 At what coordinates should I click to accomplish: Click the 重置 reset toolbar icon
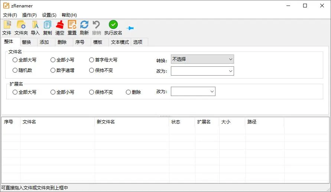(72, 25)
